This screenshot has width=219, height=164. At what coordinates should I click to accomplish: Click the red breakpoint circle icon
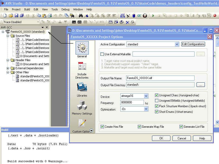(215, 15)
